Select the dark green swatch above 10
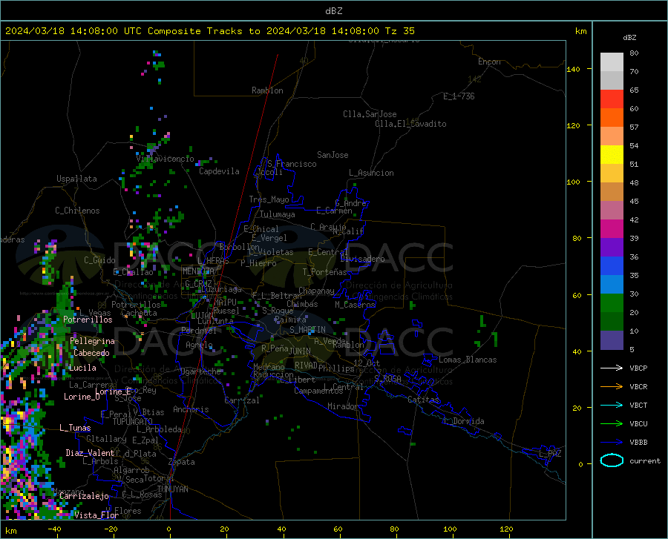Viewport: 668px width, 539px height. click(x=612, y=322)
